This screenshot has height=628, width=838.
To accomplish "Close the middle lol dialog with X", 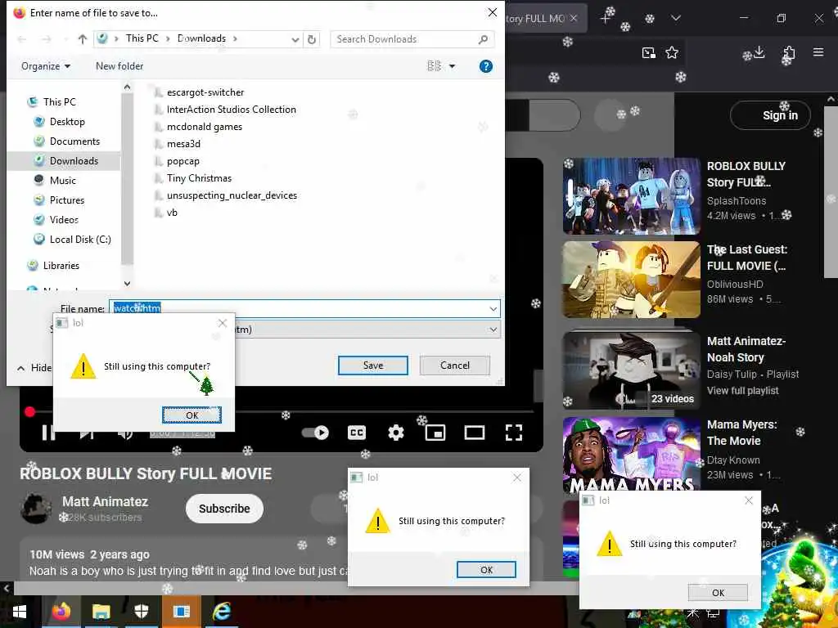I will 517,478.
